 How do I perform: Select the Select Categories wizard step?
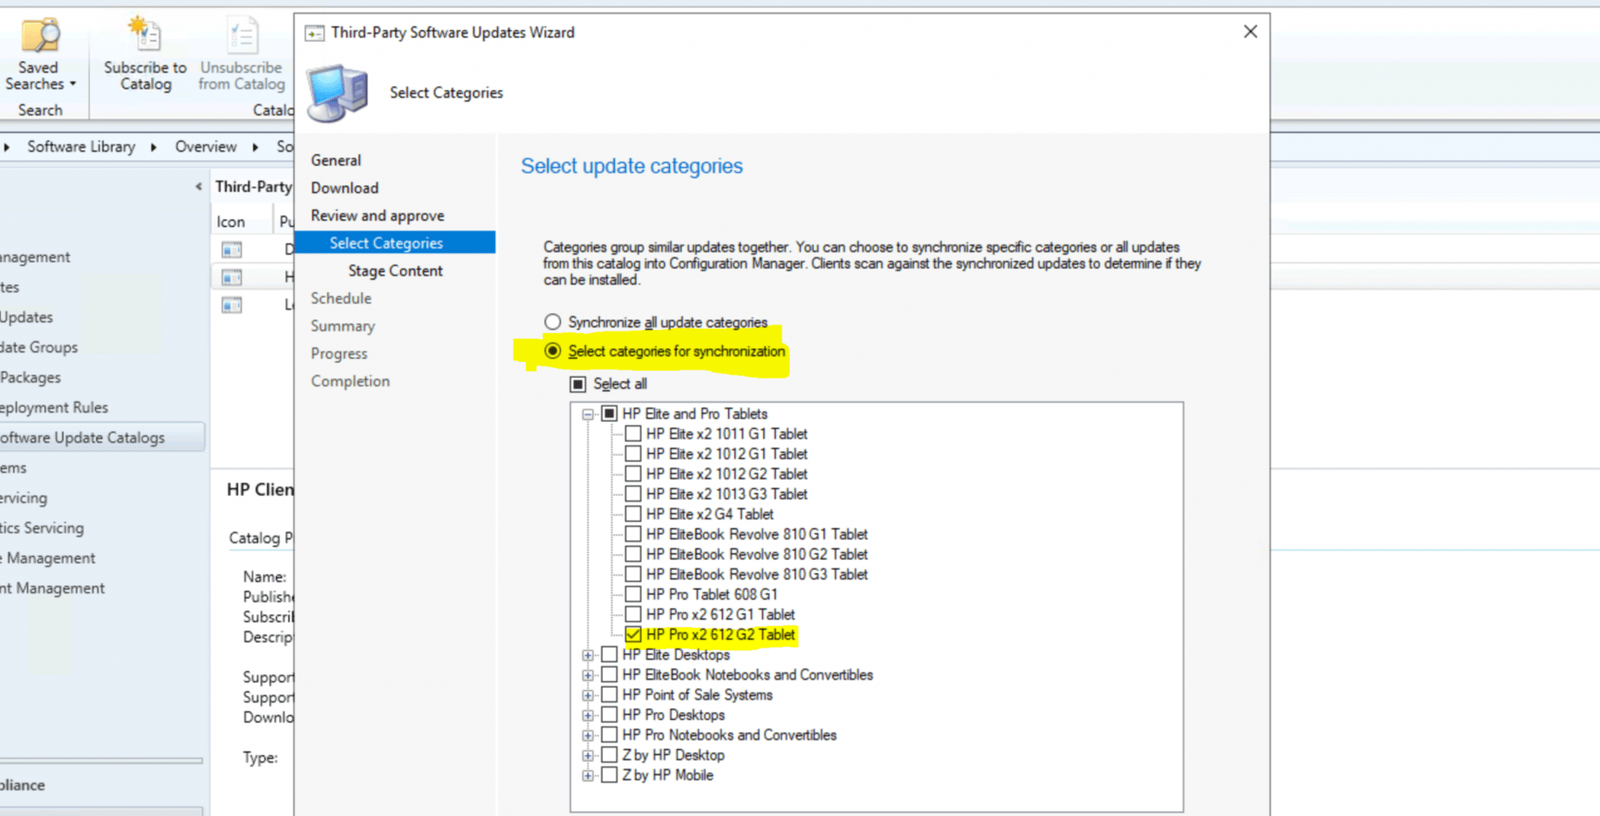(x=395, y=242)
